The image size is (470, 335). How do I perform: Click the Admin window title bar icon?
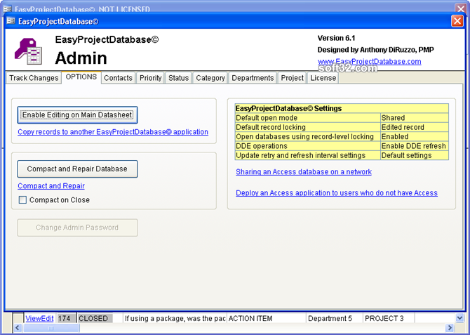pyautogui.click(x=11, y=21)
